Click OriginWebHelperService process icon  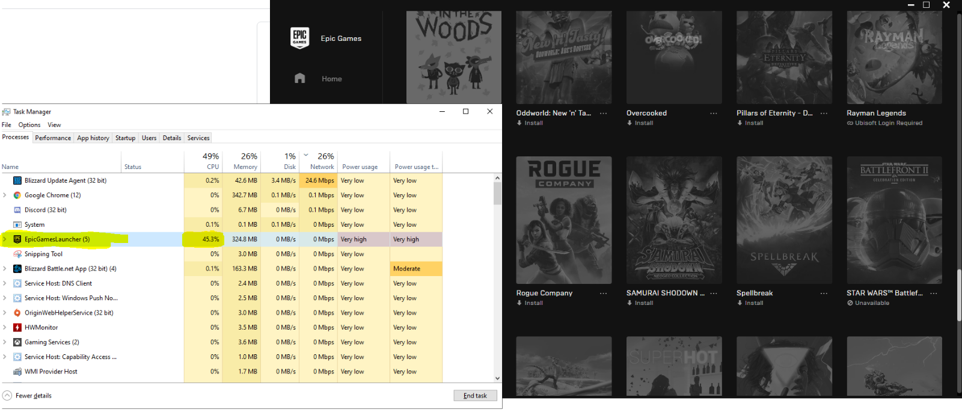pyautogui.click(x=17, y=313)
